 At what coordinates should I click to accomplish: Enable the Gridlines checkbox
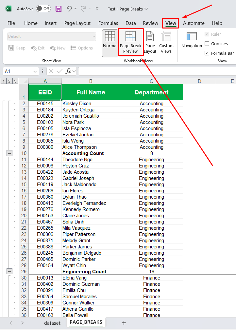207,44
